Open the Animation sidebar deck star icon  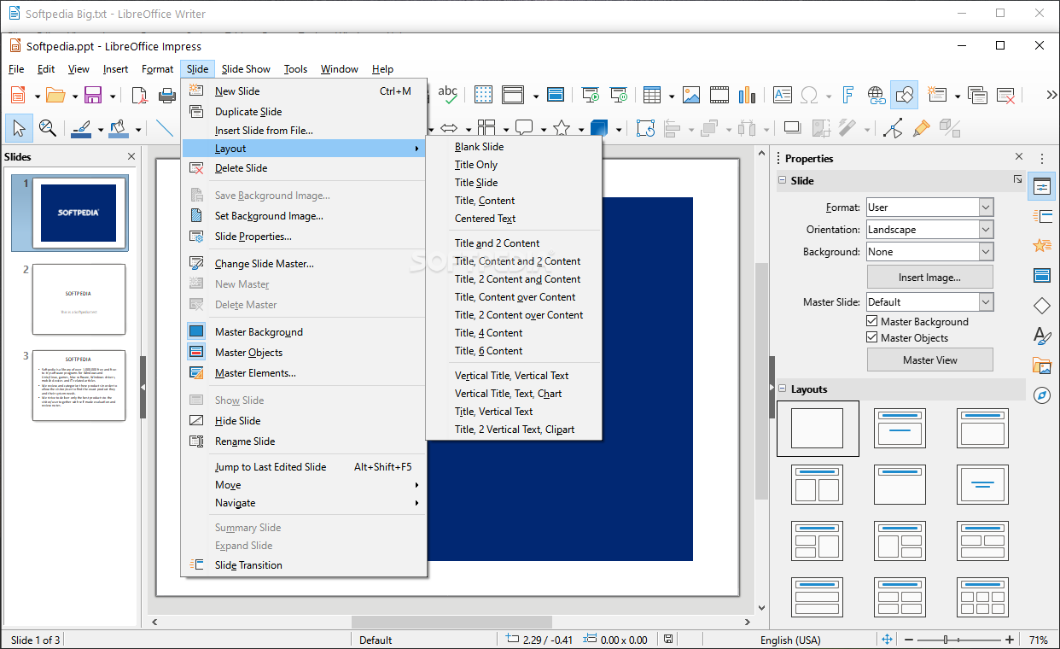click(x=1041, y=246)
